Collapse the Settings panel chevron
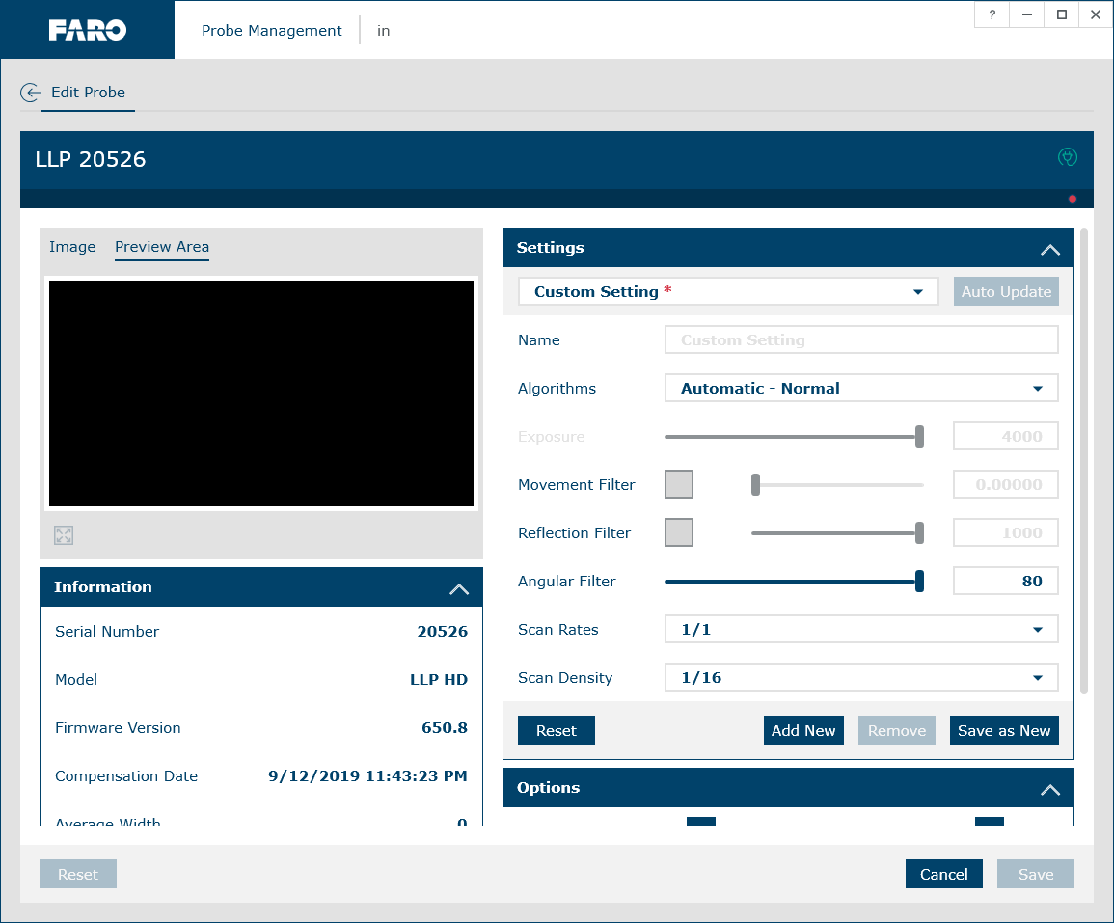The image size is (1114, 923). pos(1050,249)
